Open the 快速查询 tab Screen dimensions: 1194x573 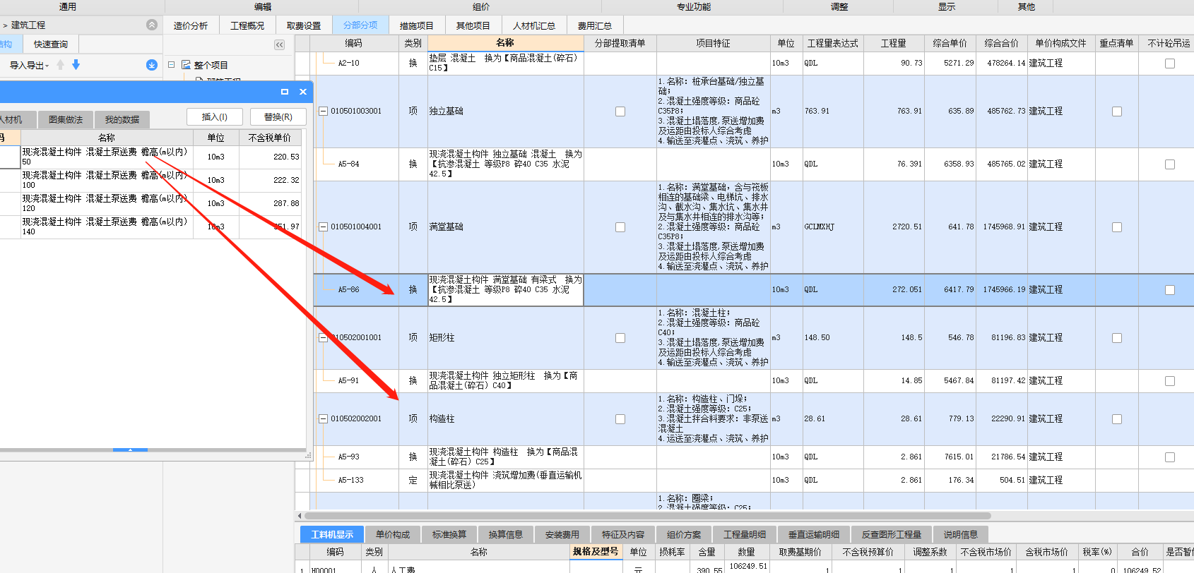coord(51,44)
